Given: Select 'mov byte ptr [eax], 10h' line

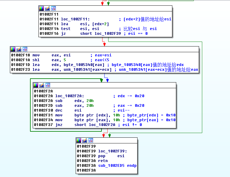Looking at the screenshot, I should 88,120.
